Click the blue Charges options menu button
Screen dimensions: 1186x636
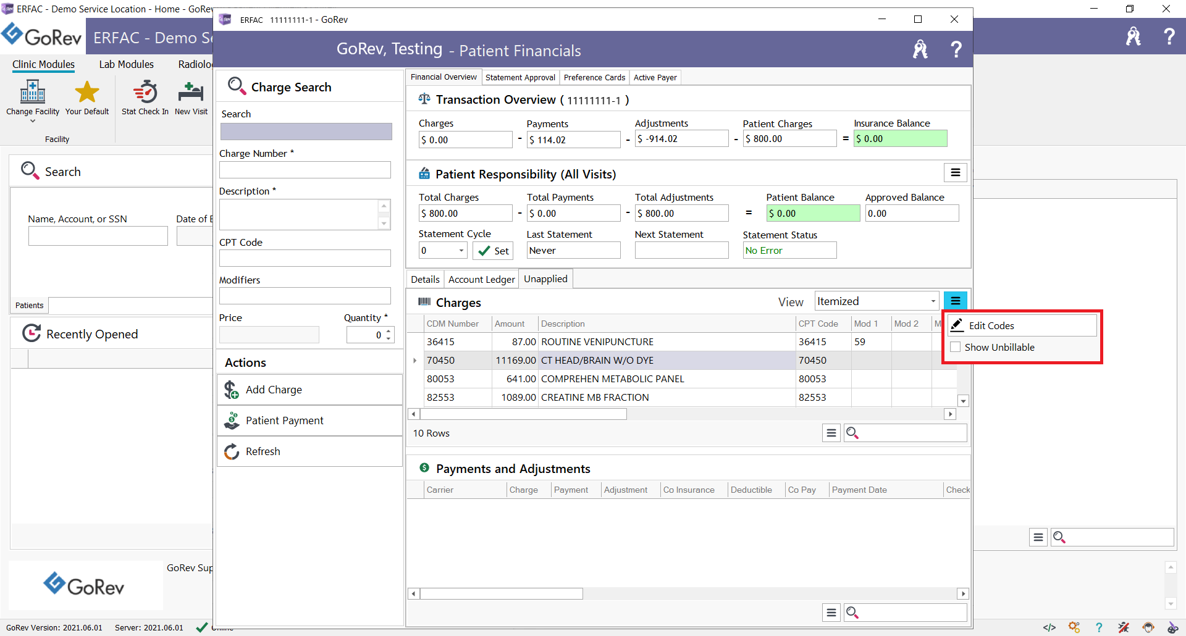(x=955, y=301)
